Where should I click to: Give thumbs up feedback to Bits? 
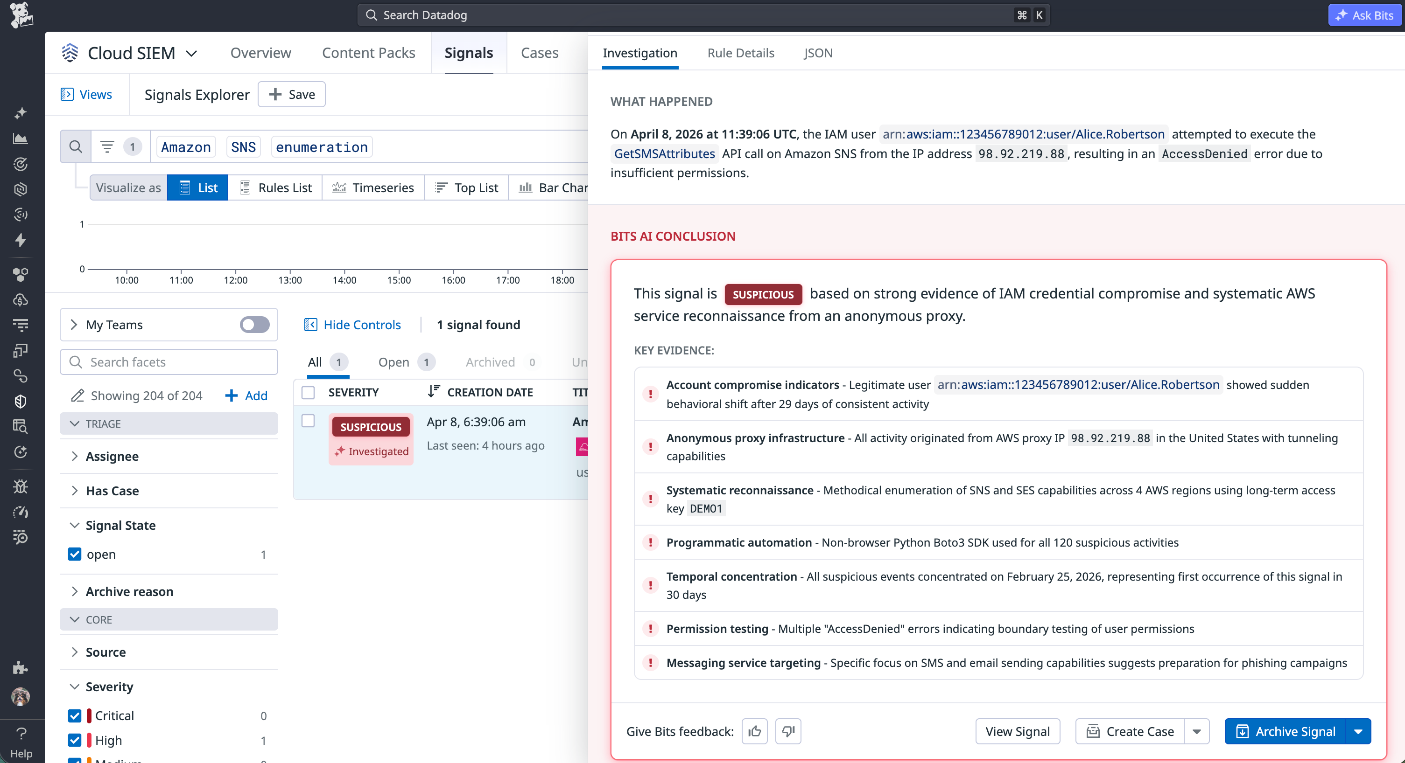[754, 731]
